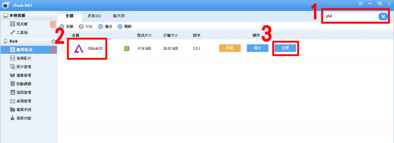Viewport: 394px width, 143px height.
Task: Click the blue 備份 button for GBA4iOS
Action: point(257,48)
